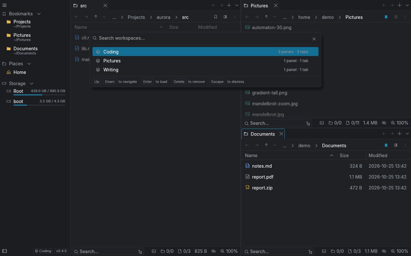Switch to the Documents tab
The image size is (411, 256).
[263, 134]
